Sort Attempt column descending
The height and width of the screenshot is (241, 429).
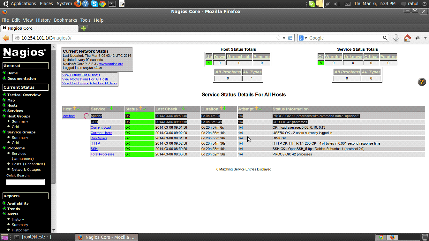tap(260, 109)
